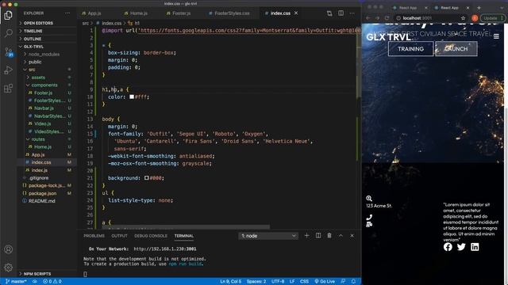Open the Problems panel tab

pos(94,236)
